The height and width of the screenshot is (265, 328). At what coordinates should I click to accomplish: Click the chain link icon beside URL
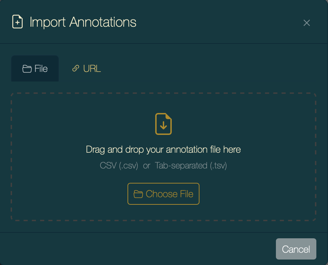(x=76, y=69)
